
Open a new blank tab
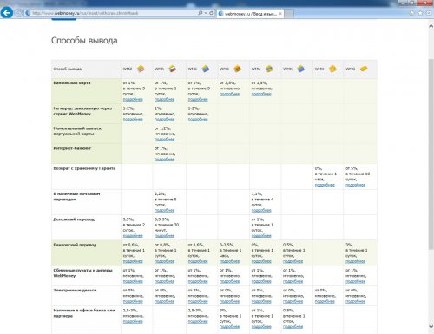pos(289,14)
